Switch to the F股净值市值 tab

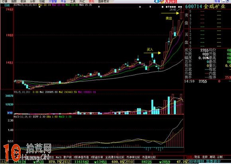pos(81,157)
